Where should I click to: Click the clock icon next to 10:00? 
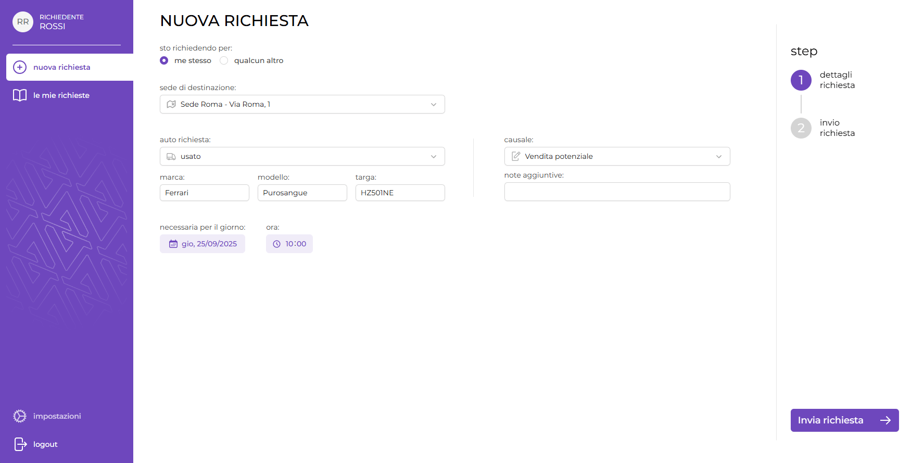click(x=276, y=243)
